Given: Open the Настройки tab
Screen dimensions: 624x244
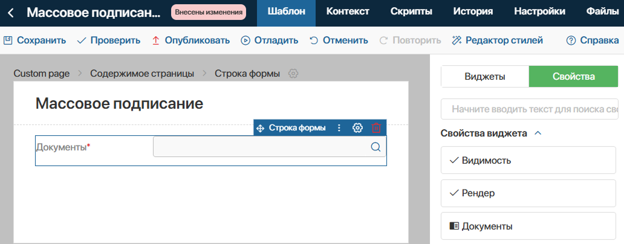Looking at the screenshot, I should point(539,12).
